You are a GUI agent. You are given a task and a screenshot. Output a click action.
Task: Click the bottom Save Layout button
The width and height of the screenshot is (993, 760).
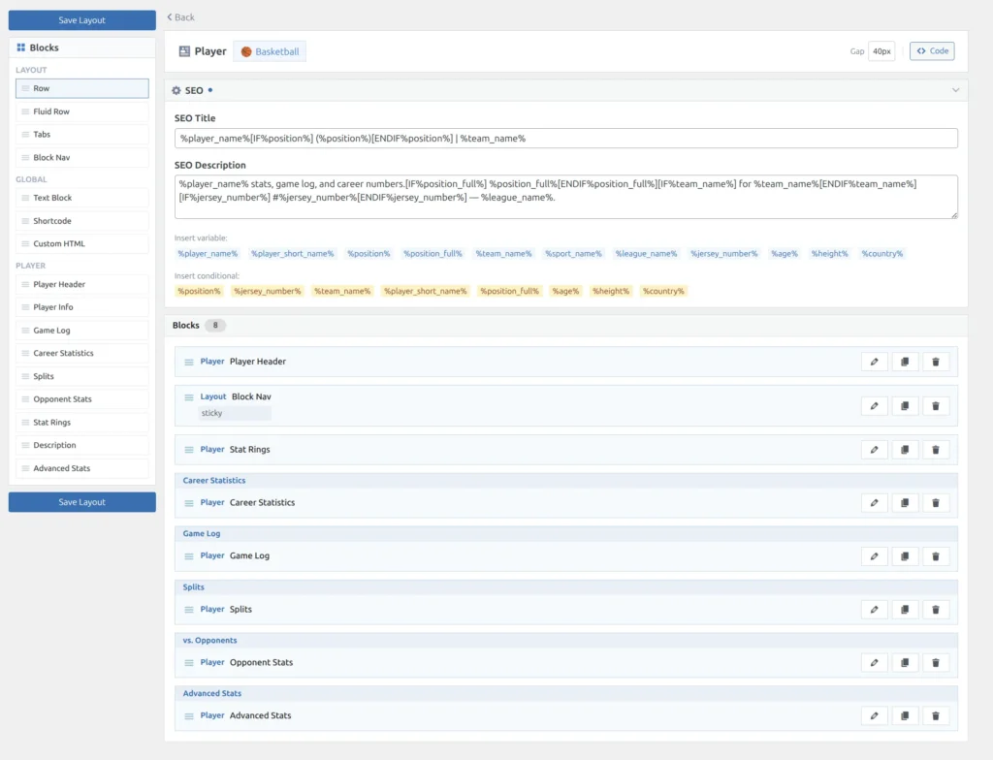[81, 502]
